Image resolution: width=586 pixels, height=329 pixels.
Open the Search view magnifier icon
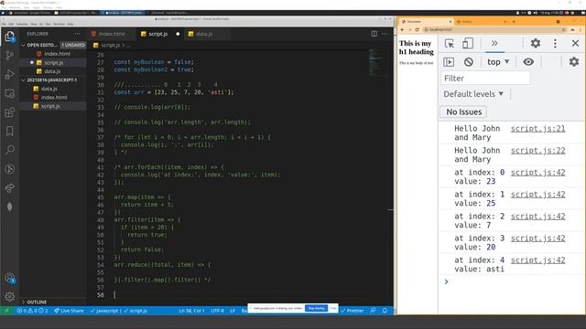(10, 150)
